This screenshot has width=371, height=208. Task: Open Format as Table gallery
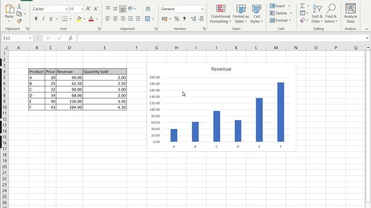(x=241, y=14)
